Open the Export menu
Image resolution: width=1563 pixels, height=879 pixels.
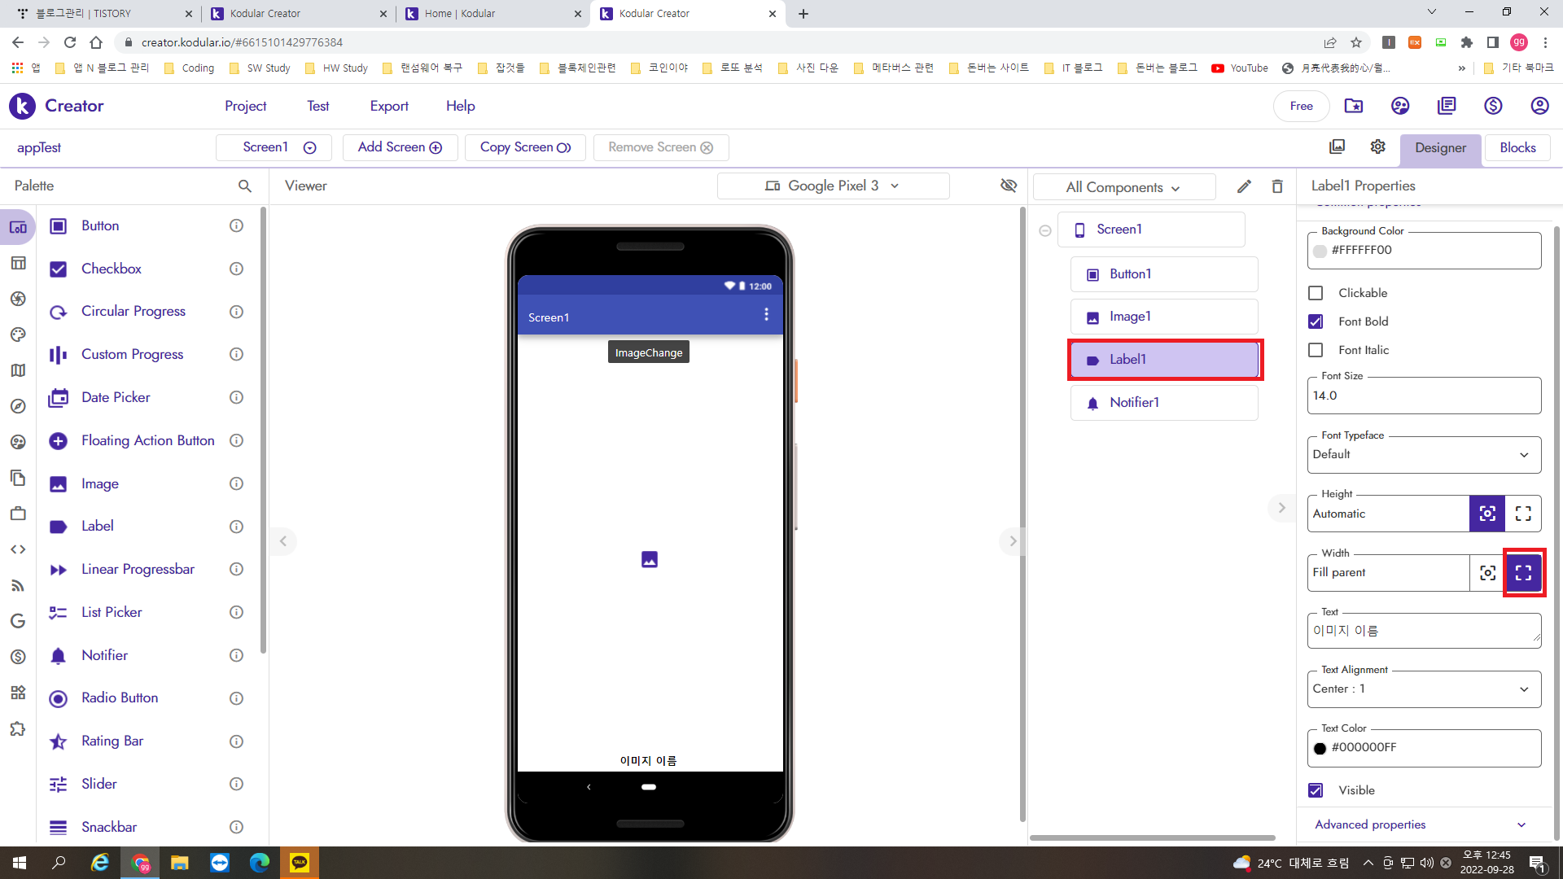click(x=389, y=106)
